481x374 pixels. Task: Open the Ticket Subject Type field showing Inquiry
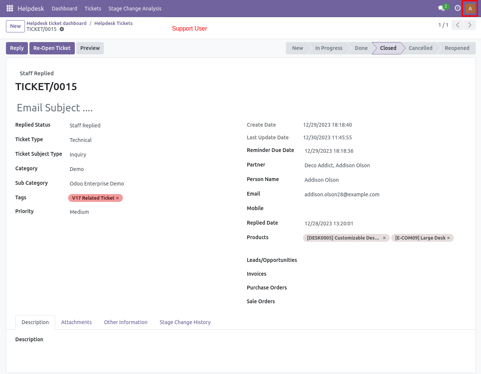click(153, 155)
